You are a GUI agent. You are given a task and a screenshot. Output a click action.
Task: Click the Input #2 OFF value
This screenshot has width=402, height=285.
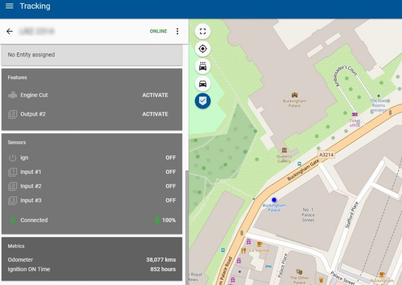point(170,186)
